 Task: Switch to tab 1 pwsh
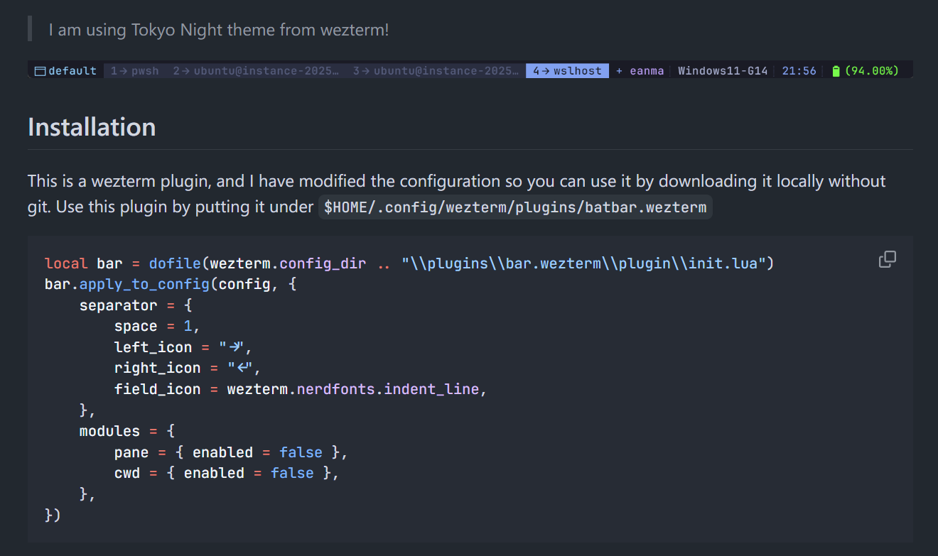(135, 71)
